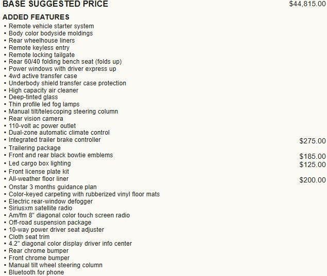Select Remote vehicle starter system item
327x276 pixels.
51,26
